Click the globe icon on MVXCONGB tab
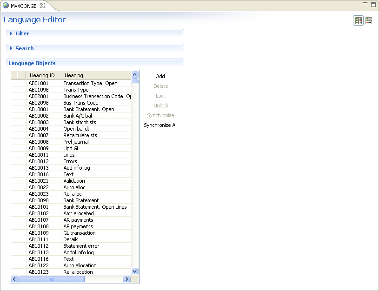Screen dimensions: 379x291 [x=6, y=6]
